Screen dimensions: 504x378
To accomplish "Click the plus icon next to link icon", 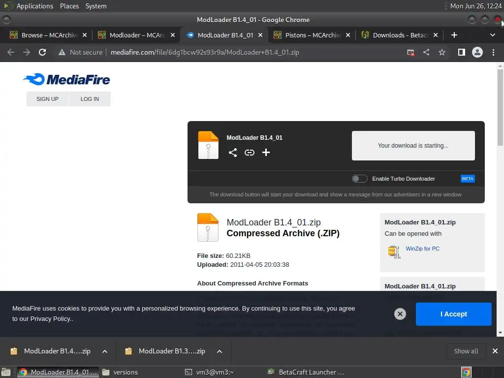I will click(266, 153).
